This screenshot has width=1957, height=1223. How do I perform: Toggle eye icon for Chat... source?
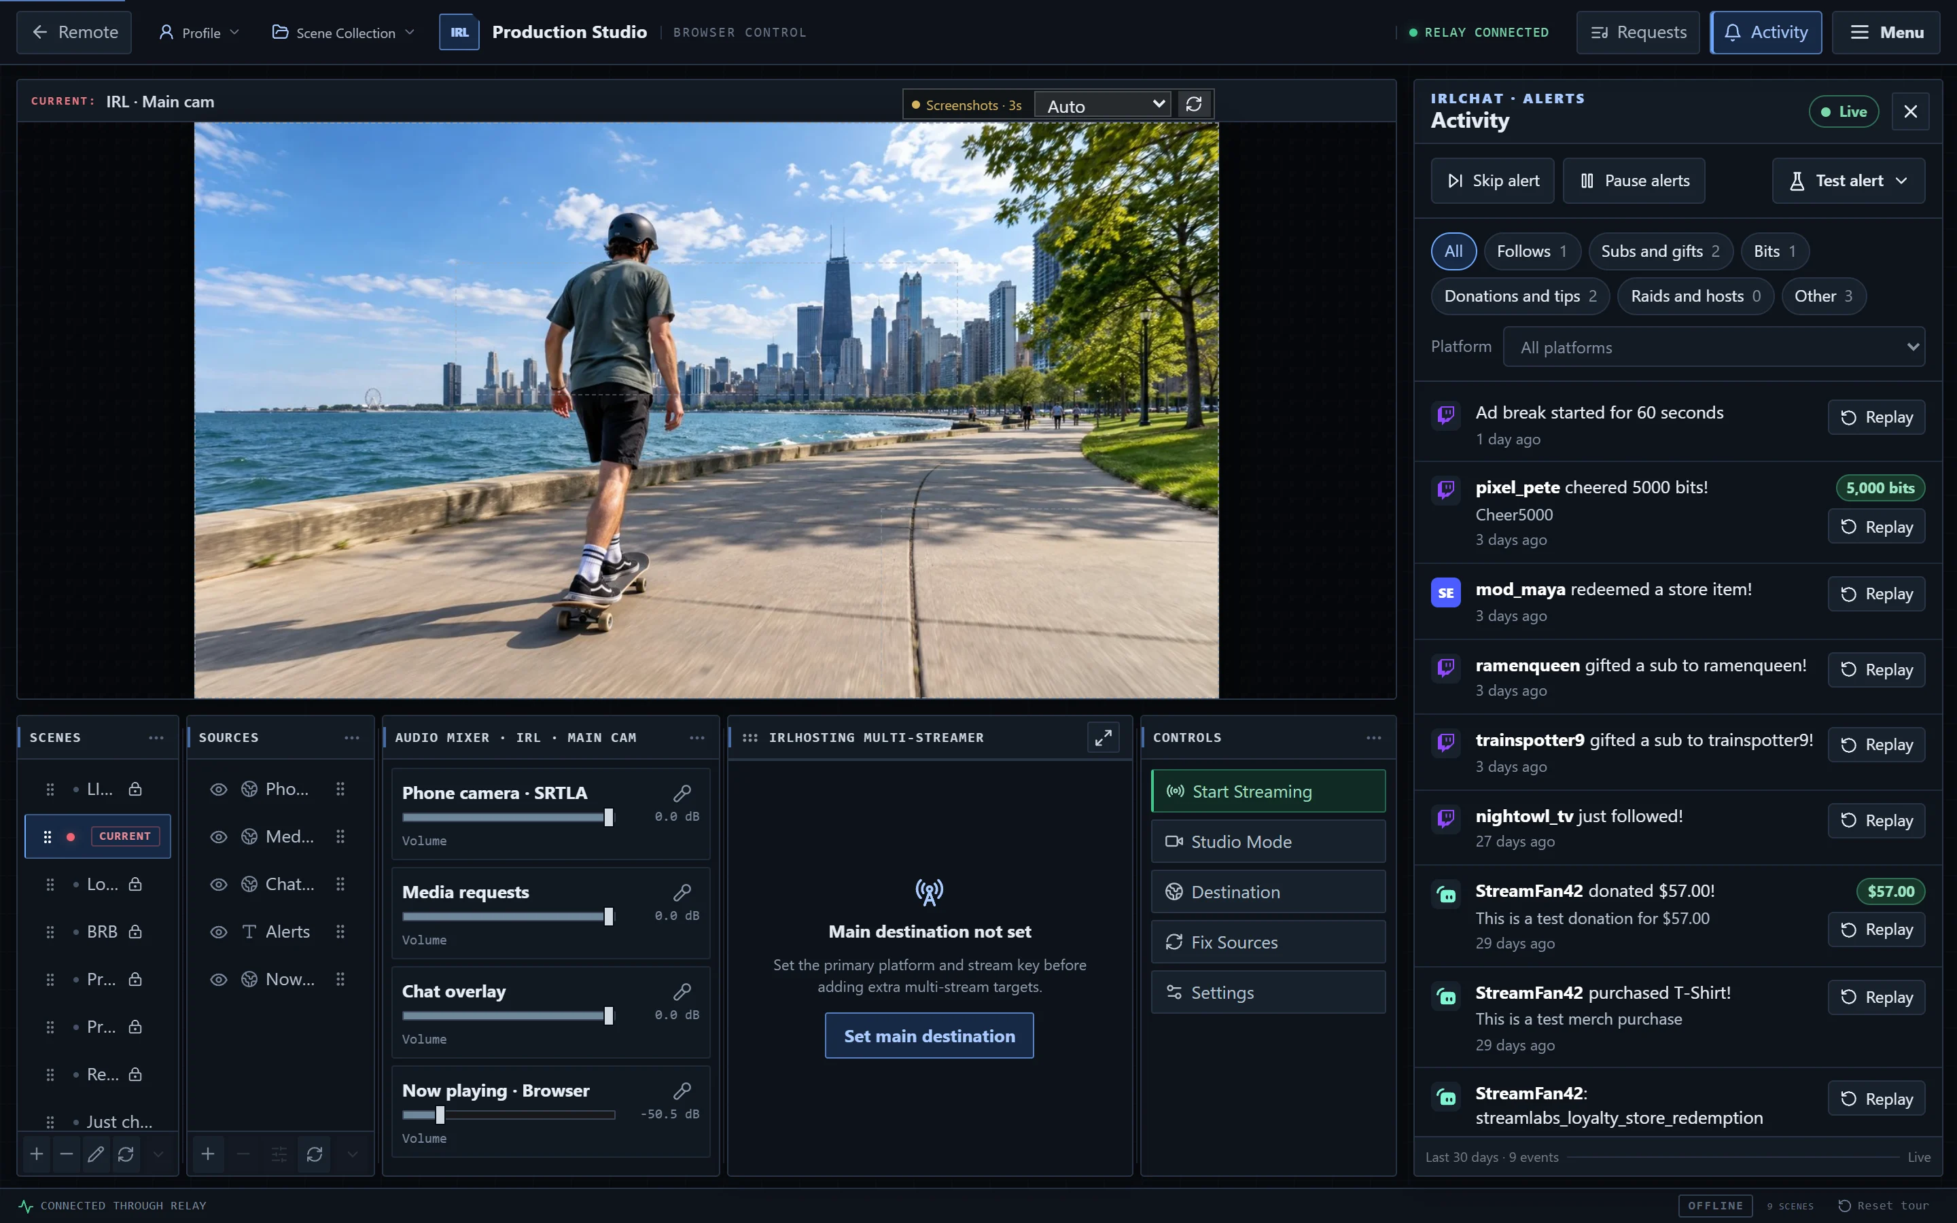click(x=218, y=885)
